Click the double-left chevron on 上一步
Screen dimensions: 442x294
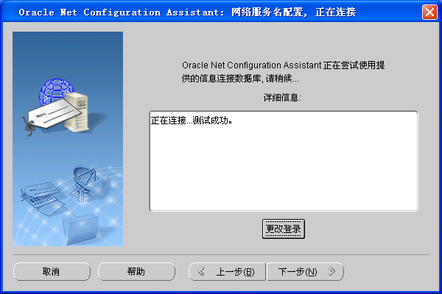click(201, 272)
